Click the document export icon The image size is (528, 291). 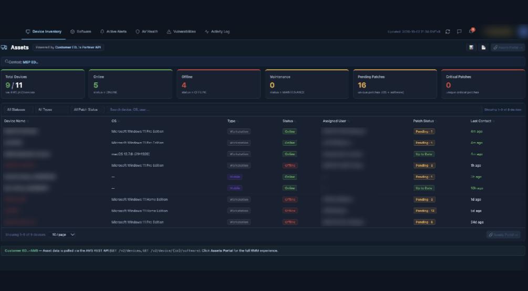[x=483, y=47]
